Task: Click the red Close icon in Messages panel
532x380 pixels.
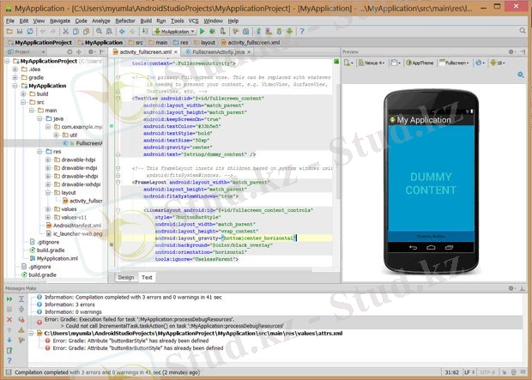Action: coord(8,319)
